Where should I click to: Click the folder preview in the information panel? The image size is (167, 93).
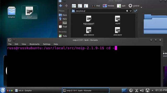point(155,24)
